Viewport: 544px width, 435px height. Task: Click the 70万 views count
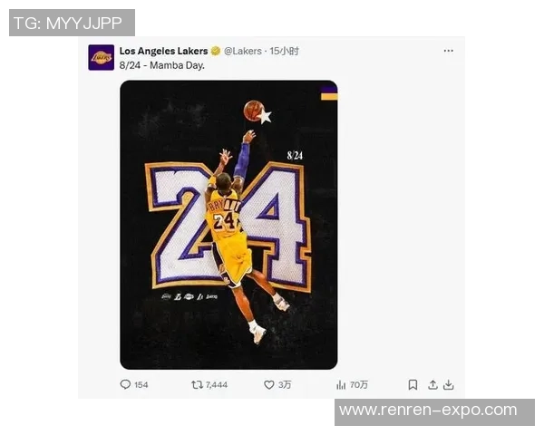click(x=359, y=385)
